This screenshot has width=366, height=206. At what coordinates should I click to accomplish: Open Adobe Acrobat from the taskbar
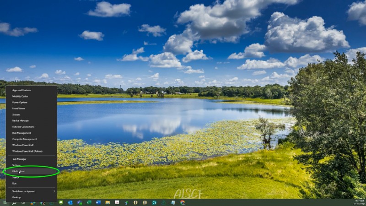click(117, 202)
